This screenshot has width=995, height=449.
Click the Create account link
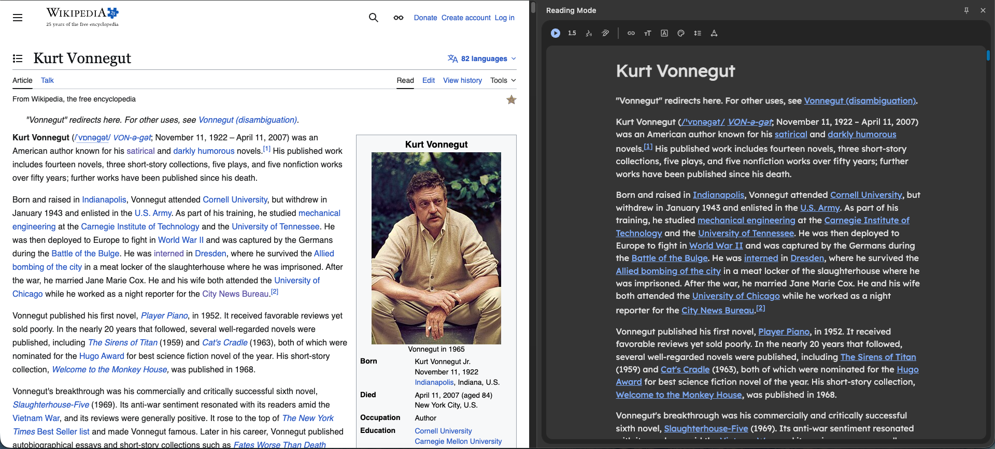466,18
